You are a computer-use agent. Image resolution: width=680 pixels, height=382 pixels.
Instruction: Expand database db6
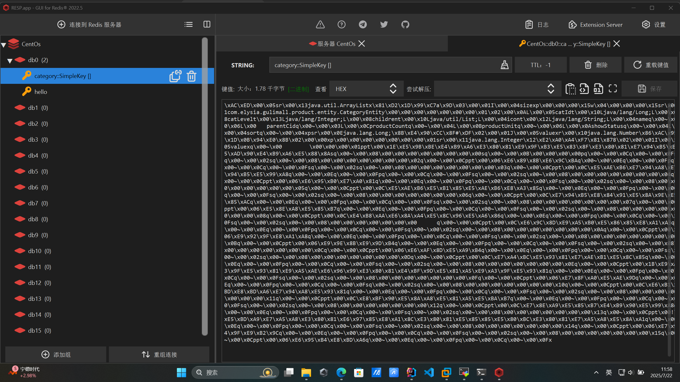(x=38, y=187)
